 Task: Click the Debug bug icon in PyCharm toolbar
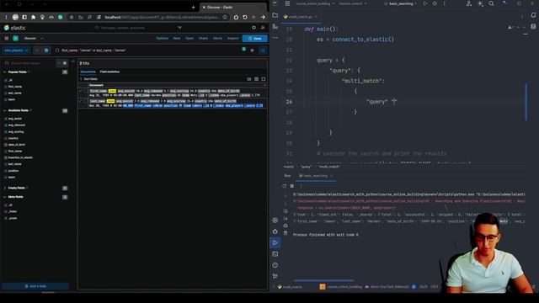(x=435, y=3)
